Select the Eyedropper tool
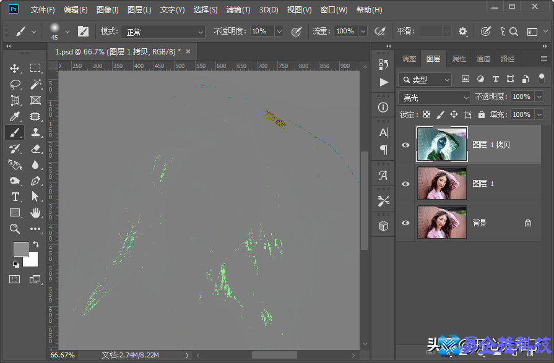 point(15,116)
